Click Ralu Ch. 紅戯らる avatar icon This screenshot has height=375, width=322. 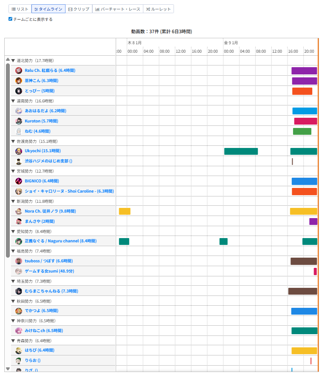[19, 71]
